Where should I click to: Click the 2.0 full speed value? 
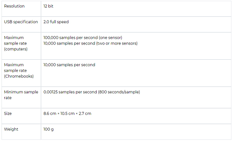point(56,22)
